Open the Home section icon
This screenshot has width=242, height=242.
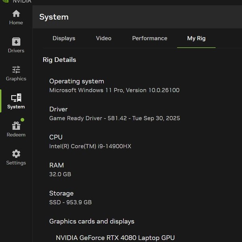click(x=16, y=14)
